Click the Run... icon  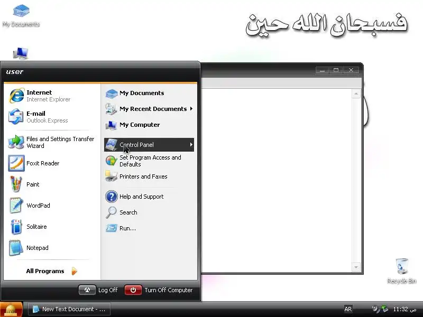tap(111, 228)
